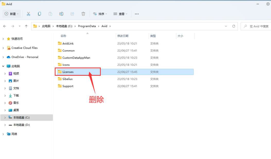Click the Up directory arrow
Screen dimensions: 271x159
pos(26,26)
